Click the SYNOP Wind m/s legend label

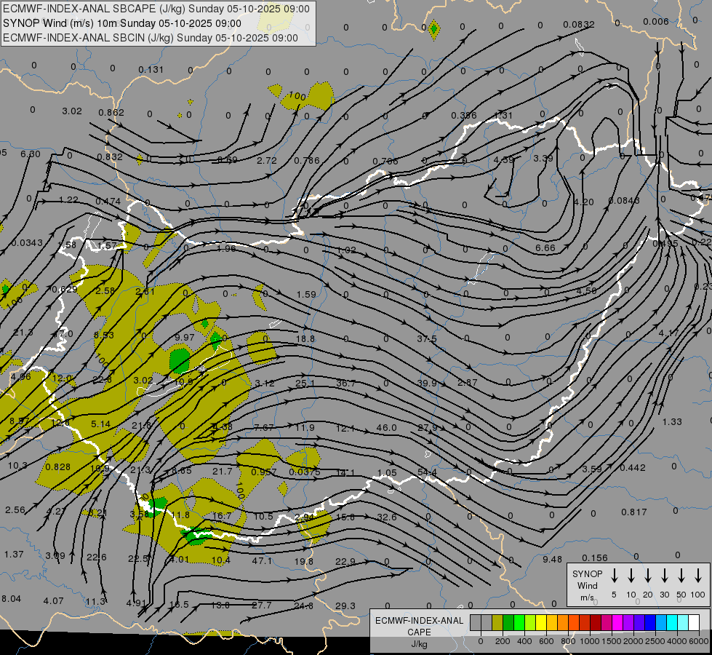(x=587, y=585)
